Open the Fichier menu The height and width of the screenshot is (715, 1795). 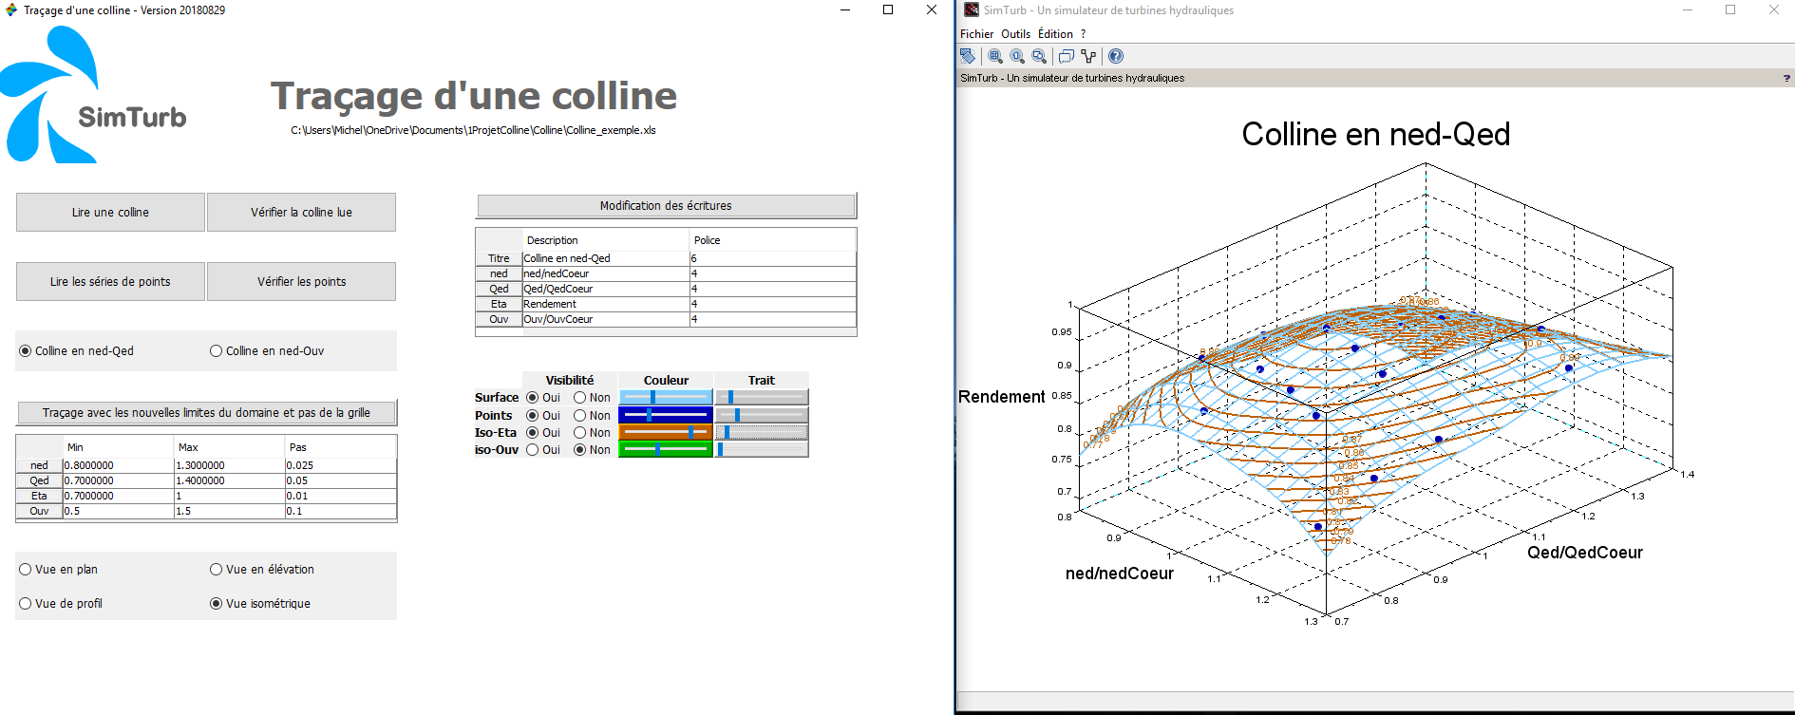(976, 34)
